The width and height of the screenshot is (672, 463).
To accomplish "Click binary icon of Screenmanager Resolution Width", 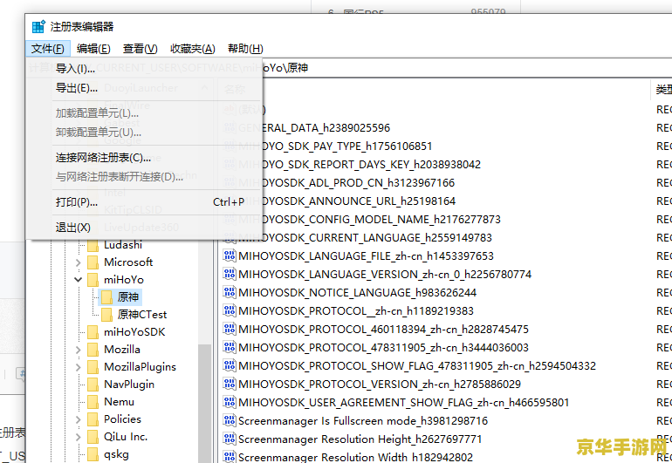I will tap(230, 457).
